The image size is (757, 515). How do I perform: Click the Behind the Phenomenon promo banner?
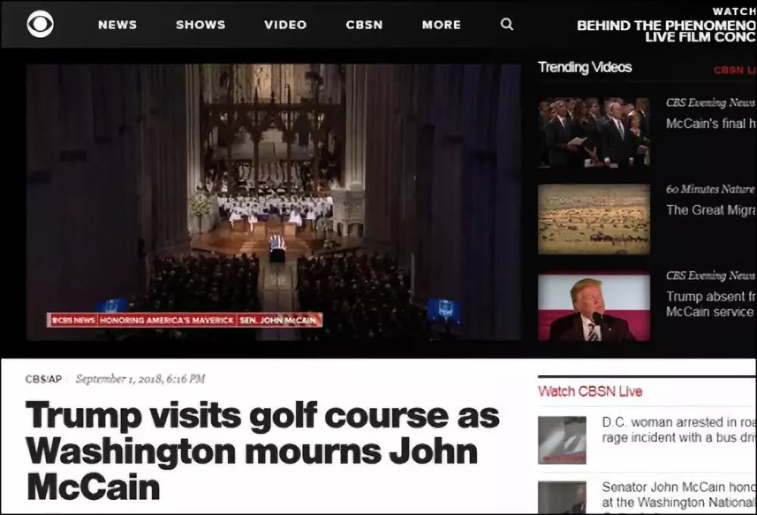click(666, 26)
